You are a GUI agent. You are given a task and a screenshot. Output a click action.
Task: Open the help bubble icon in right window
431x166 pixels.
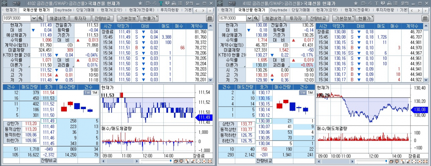pyautogui.click(x=383, y=3)
